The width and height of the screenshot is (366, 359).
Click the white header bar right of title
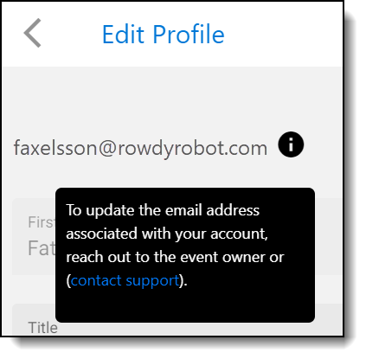coord(283,34)
